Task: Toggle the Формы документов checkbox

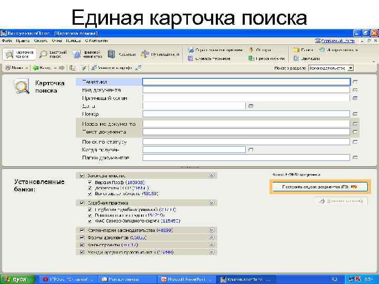Action: [x=82, y=238]
